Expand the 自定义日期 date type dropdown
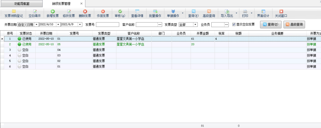The image size is (321, 128). [36, 24]
